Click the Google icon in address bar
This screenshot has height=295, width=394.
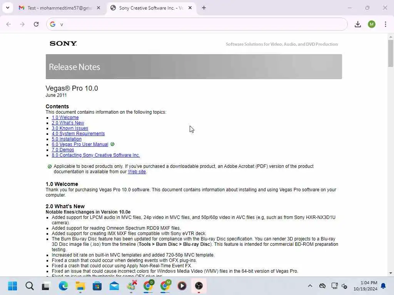tap(52, 24)
